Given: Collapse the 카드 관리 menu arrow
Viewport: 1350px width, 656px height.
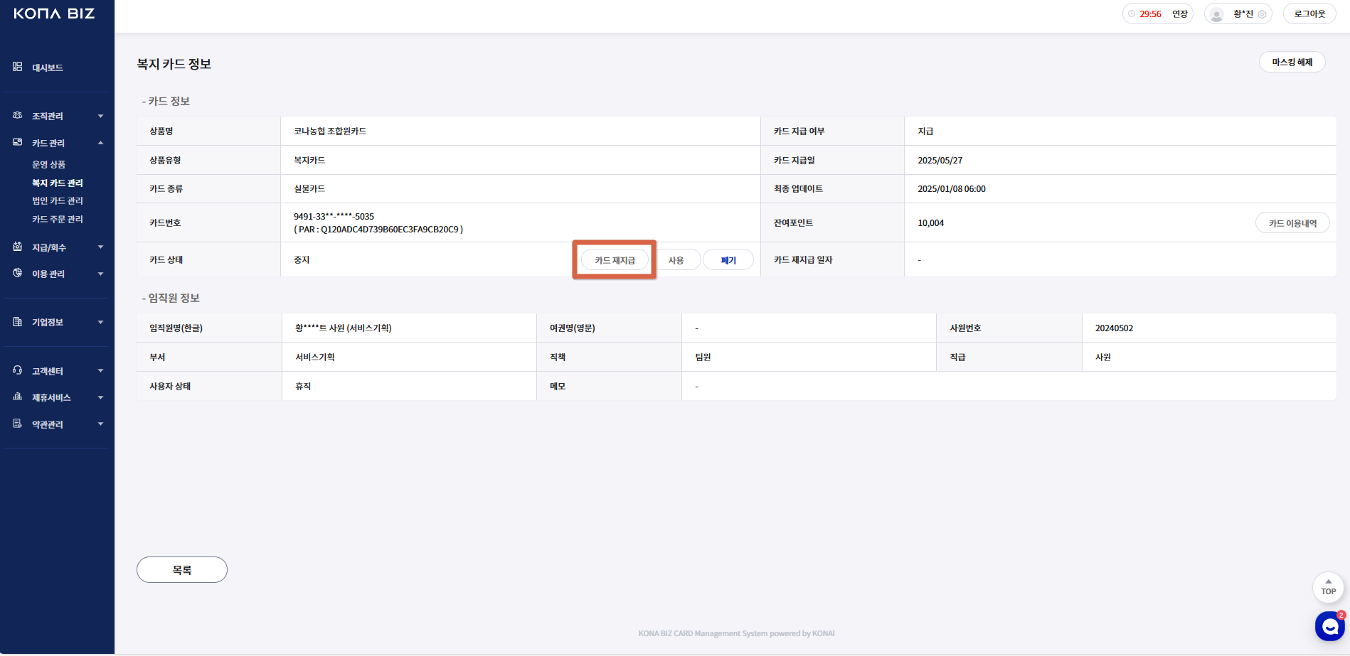Looking at the screenshot, I should (100, 143).
